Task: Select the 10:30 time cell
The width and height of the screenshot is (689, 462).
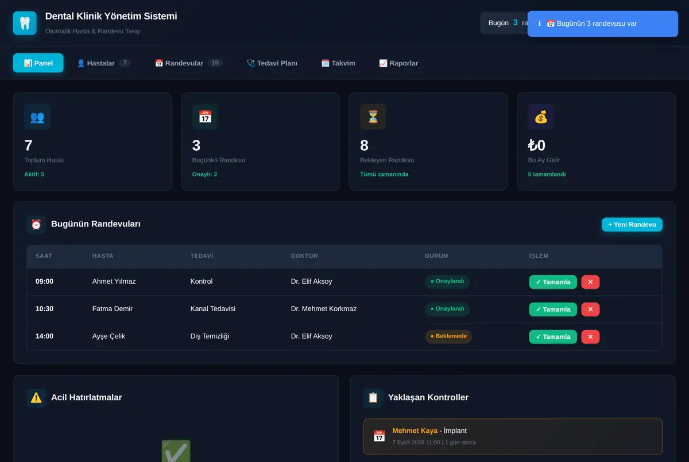Action: coord(44,309)
